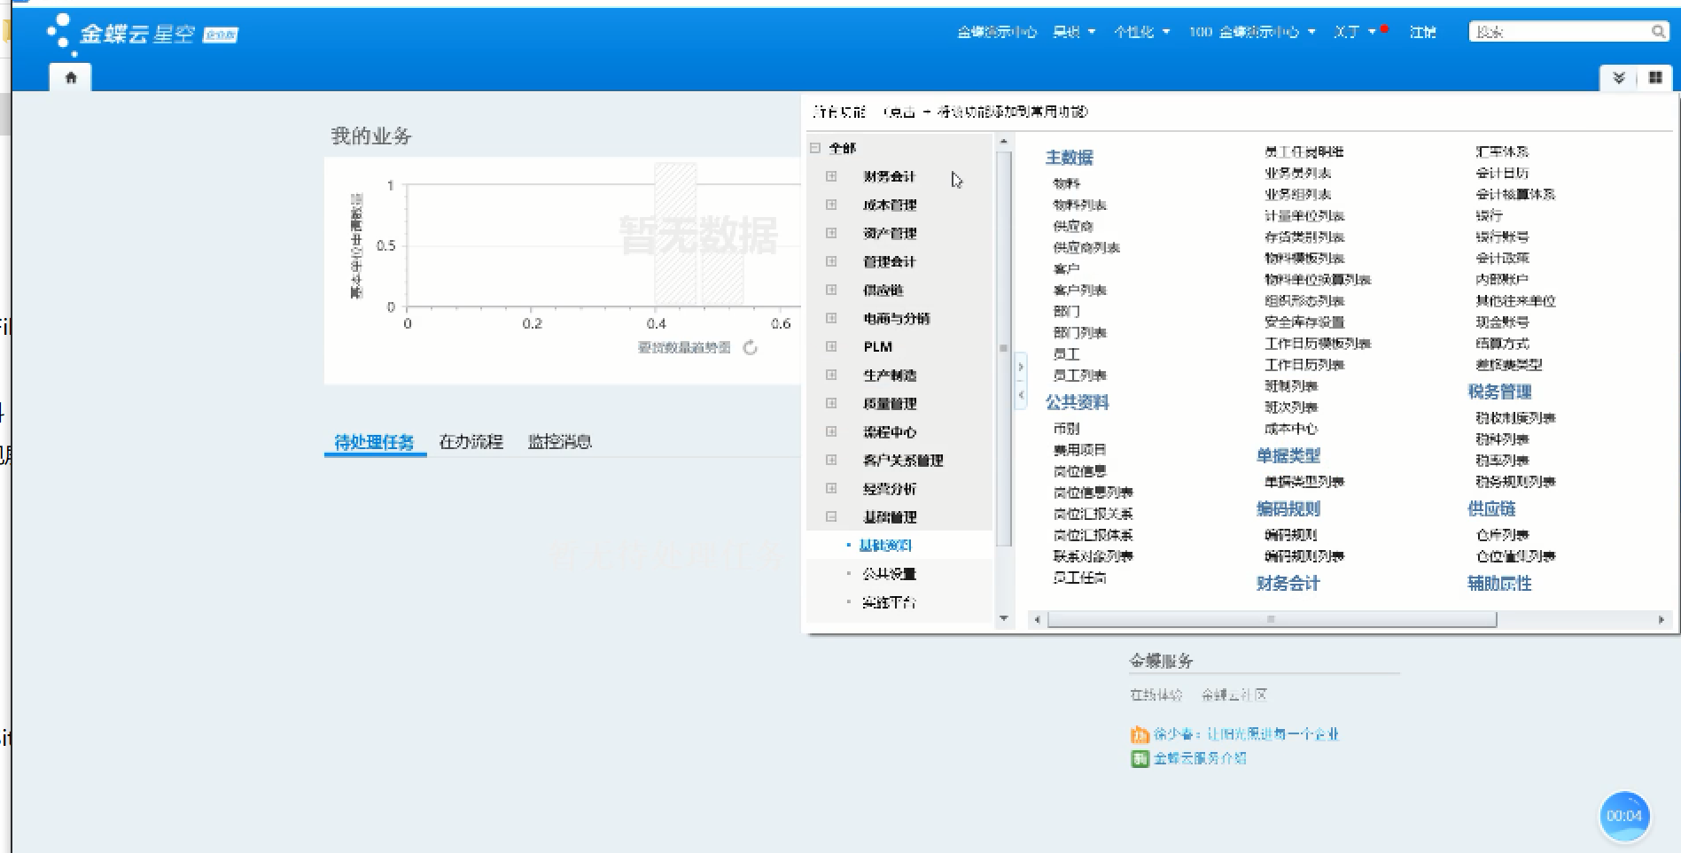Image resolution: width=1681 pixels, height=853 pixels.
Task: Open the 会计日历 function link
Action: 1502,173
